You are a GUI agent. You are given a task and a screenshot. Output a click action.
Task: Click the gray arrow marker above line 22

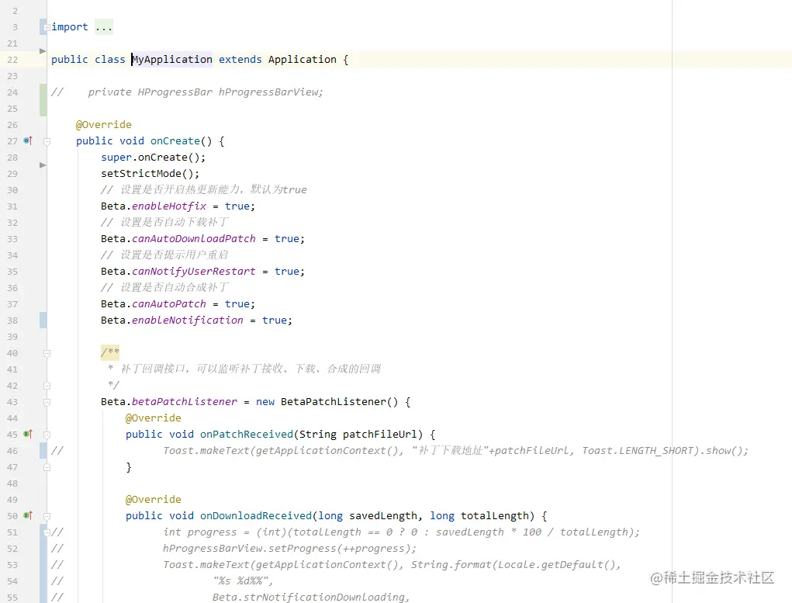coord(43,50)
